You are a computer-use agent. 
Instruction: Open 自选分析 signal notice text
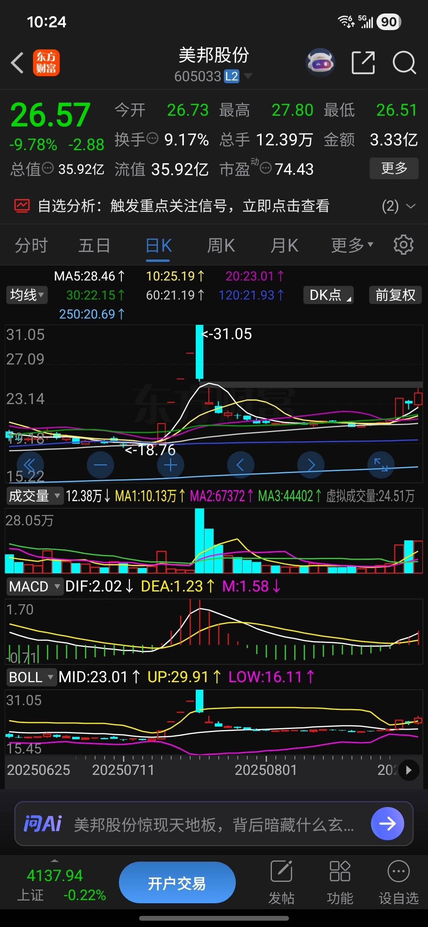pos(183,206)
